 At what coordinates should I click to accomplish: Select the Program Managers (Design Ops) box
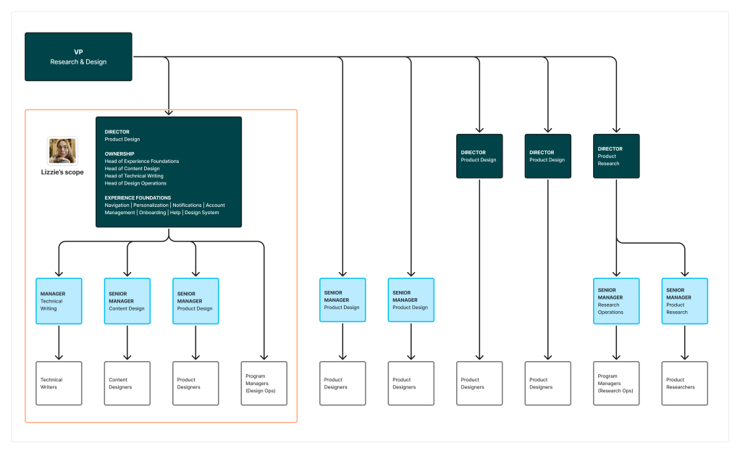[x=264, y=384]
